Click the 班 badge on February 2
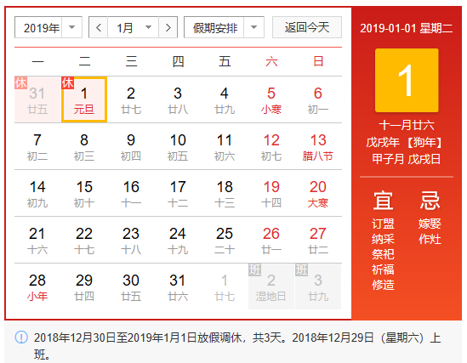The image size is (467, 363). pos(254,269)
